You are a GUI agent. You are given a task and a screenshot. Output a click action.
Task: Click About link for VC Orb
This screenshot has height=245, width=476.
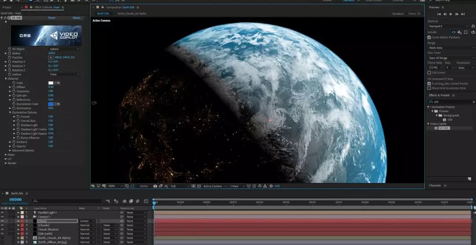(x=77, y=18)
